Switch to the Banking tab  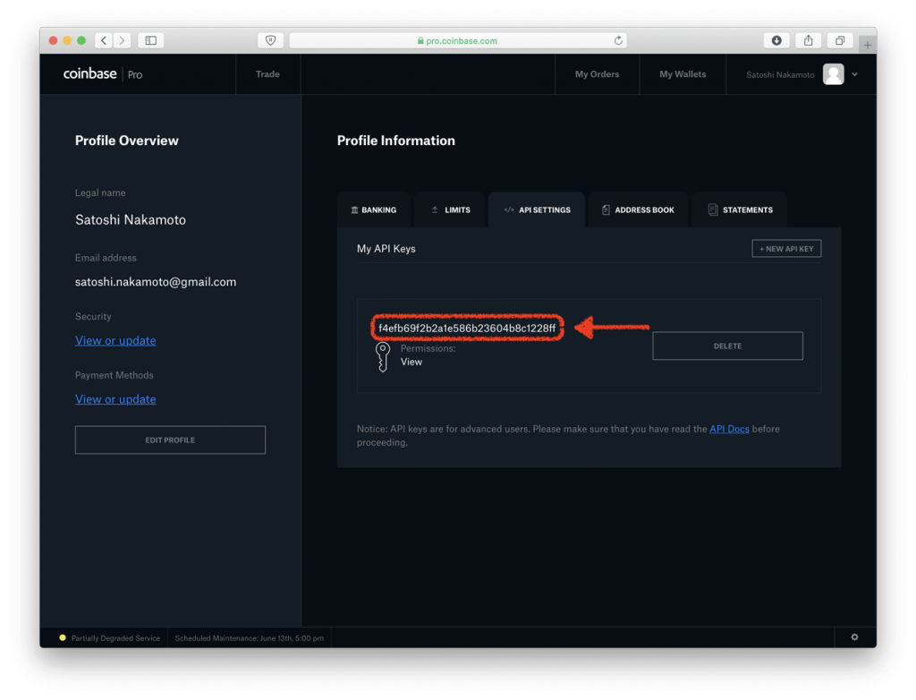click(374, 210)
